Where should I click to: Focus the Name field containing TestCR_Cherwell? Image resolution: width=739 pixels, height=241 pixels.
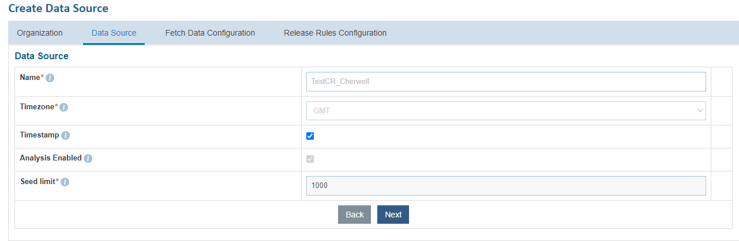[505, 82]
